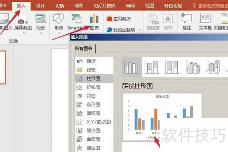The image size is (228, 152).
Task: Click the clustered column chart preview thumbnail
Action: coord(162,117)
